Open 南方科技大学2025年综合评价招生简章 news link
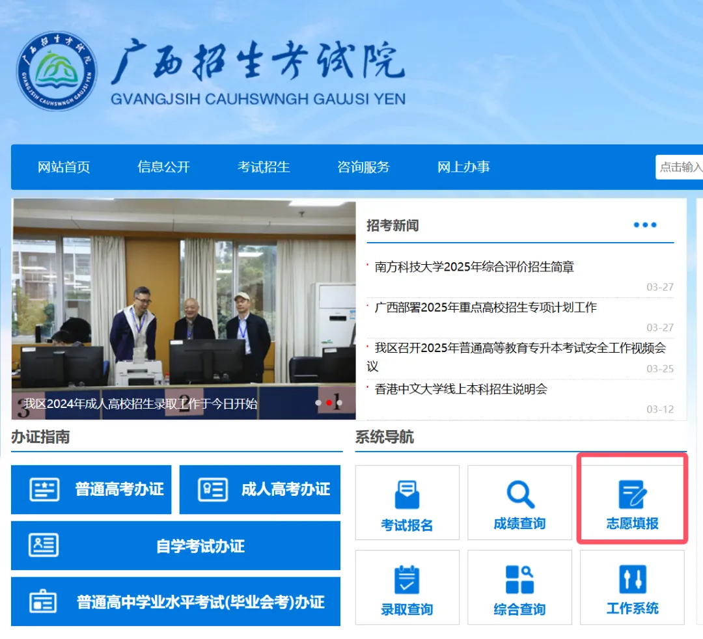The width and height of the screenshot is (703, 639). click(475, 267)
